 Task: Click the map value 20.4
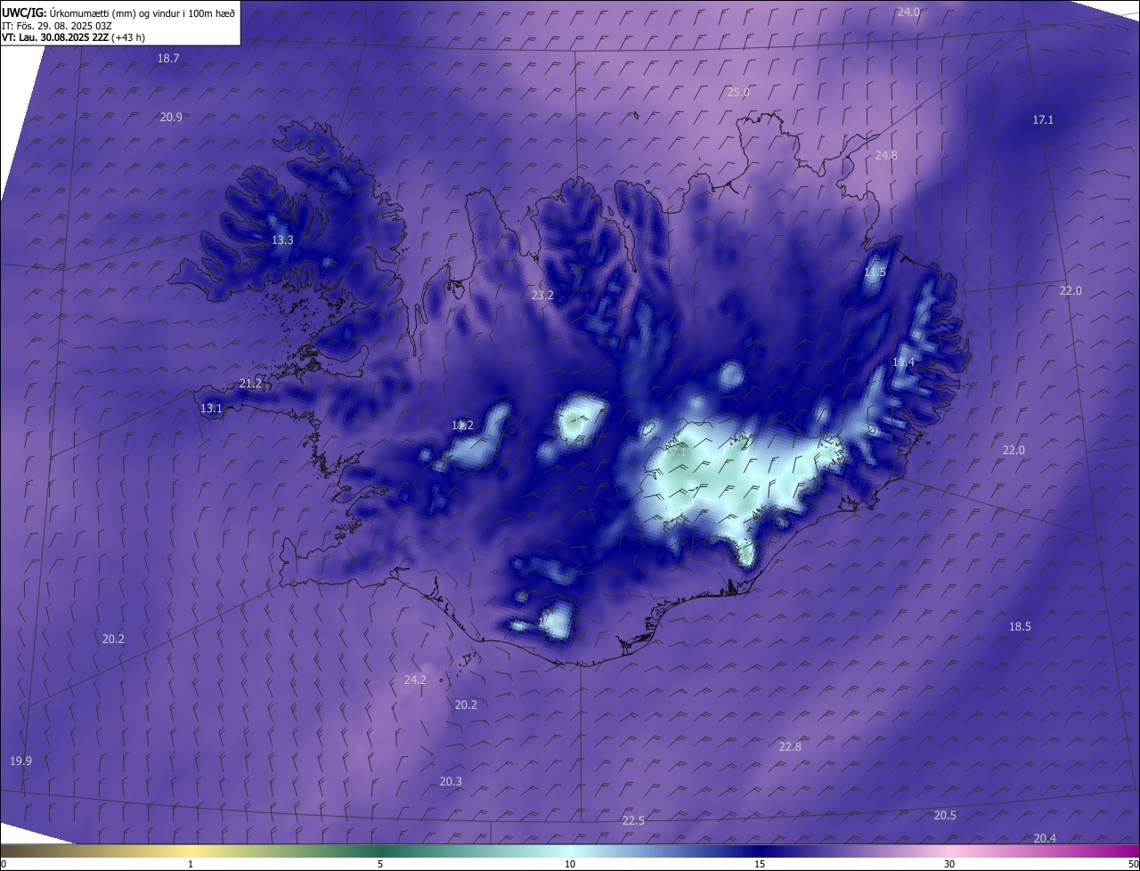coord(1046,838)
